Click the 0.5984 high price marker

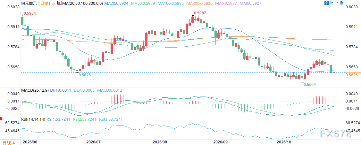point(29,13)
